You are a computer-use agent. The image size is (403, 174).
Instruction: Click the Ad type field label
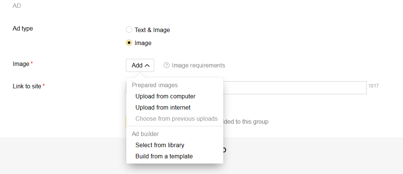23,29
